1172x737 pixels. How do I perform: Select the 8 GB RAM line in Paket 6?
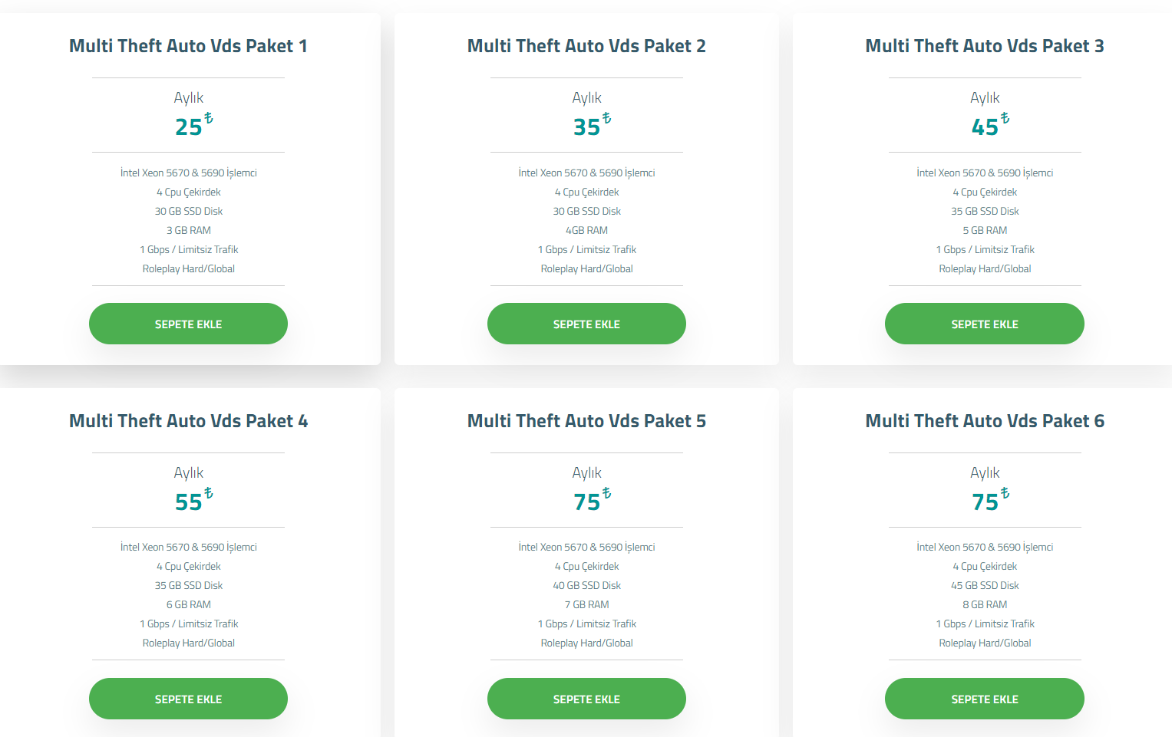[x=985, y=604]
